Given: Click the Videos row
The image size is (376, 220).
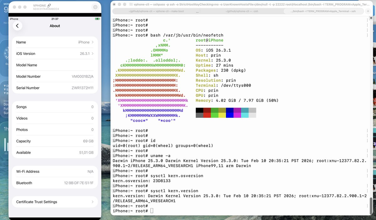Looking at the screenshot, I should point(55,118).
